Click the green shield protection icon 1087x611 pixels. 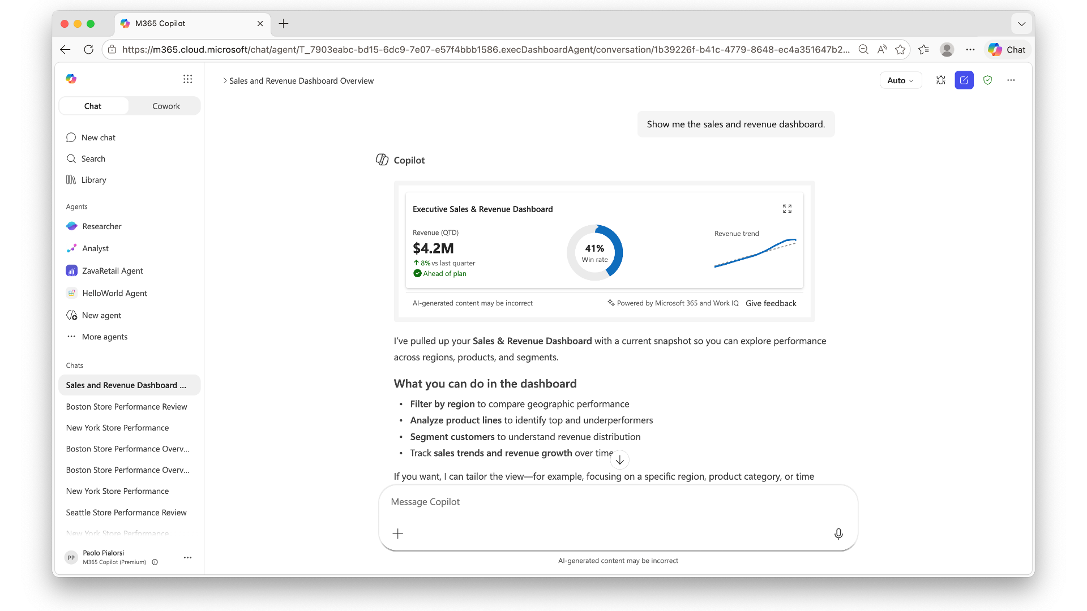[988, 80]
